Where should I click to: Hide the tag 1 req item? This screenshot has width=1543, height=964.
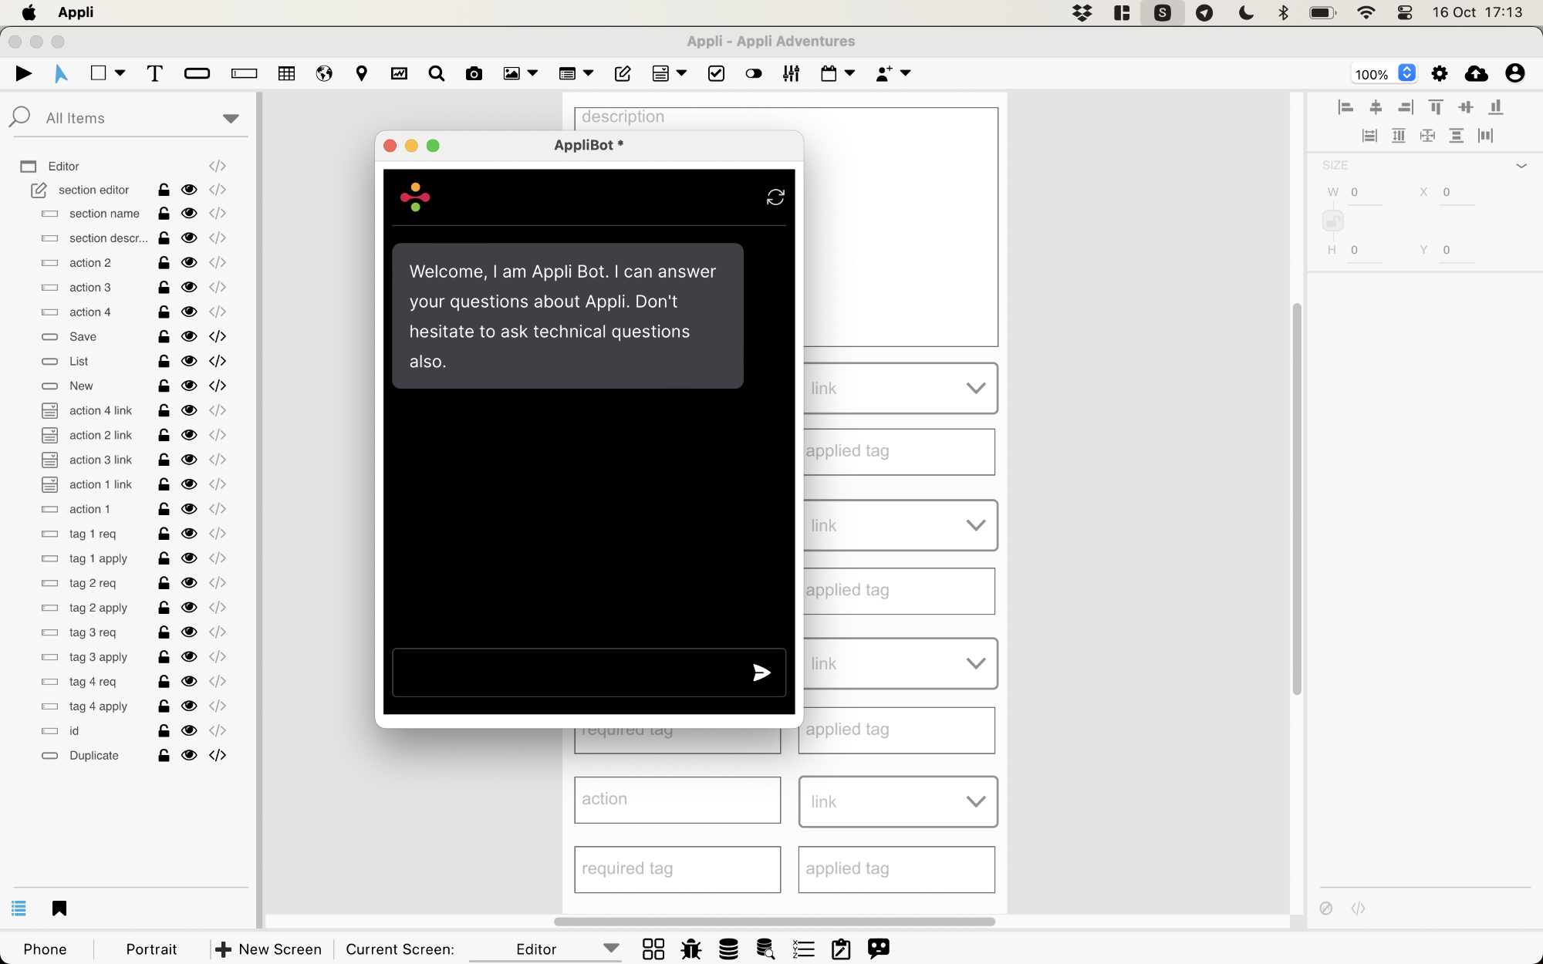pyautogui.click(x=189, y=534)
